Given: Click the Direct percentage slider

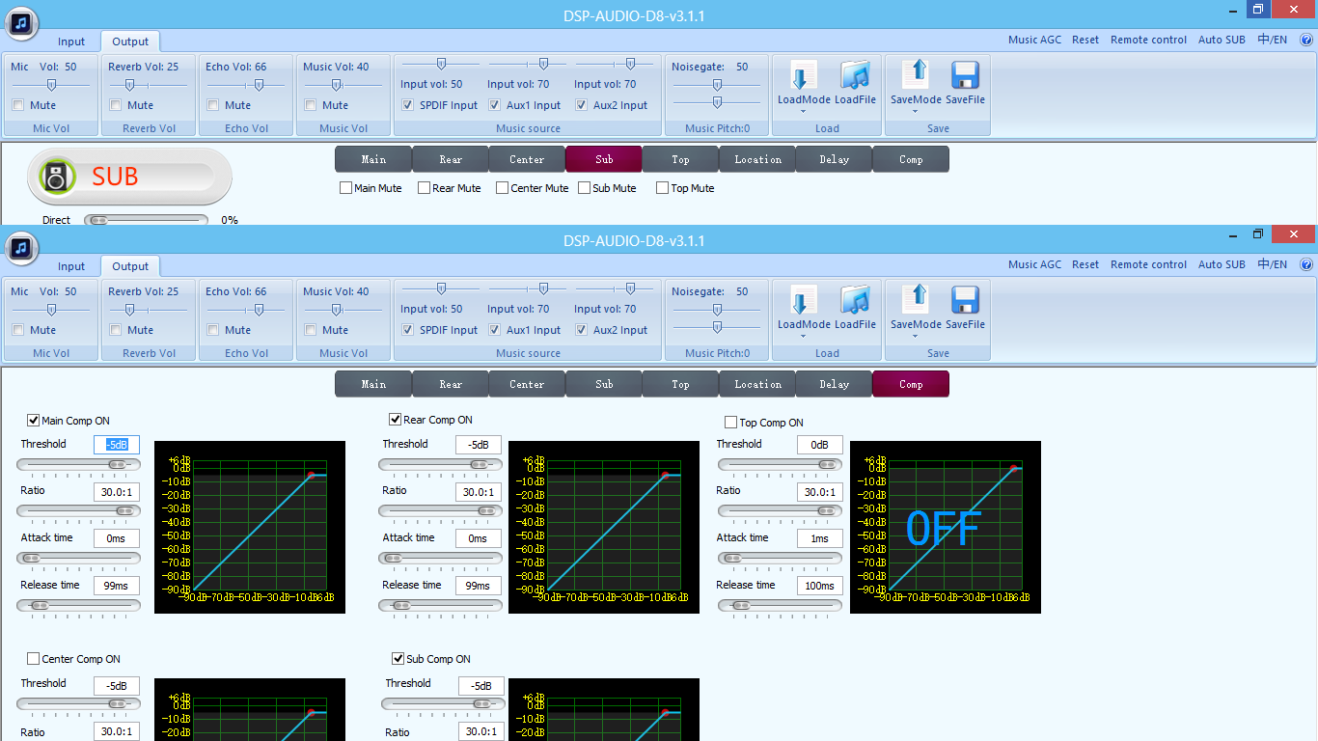Looking at the screenshot, I should [146, 220].
